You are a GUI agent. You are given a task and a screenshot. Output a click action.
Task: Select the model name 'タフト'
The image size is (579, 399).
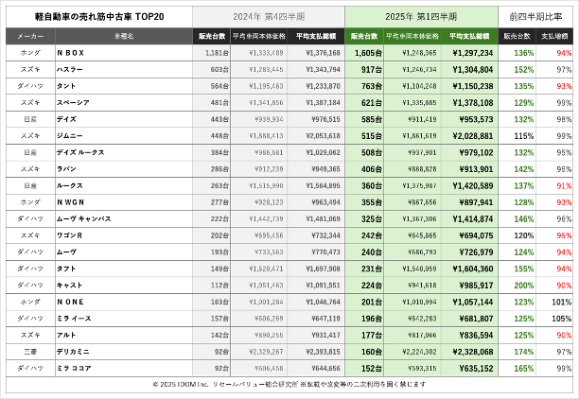click(66, 269)
